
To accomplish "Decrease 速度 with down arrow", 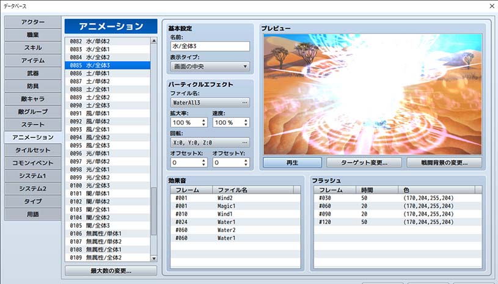I will tap(246, 125).
